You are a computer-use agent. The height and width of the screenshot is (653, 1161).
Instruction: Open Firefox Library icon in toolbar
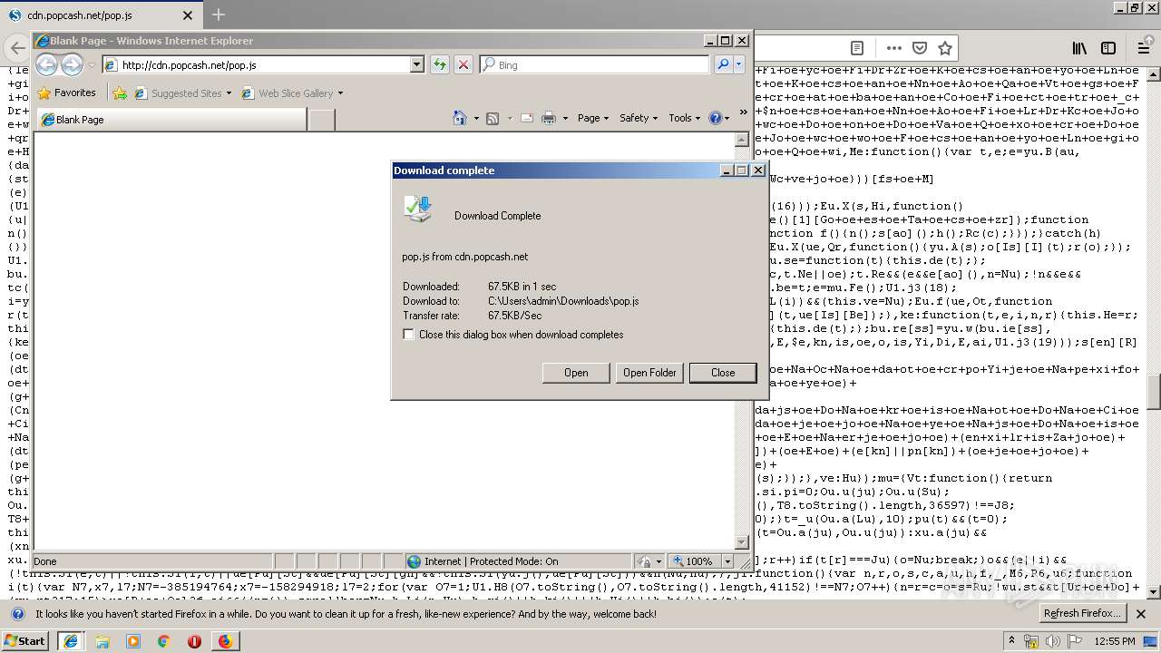click(1079, 48)
